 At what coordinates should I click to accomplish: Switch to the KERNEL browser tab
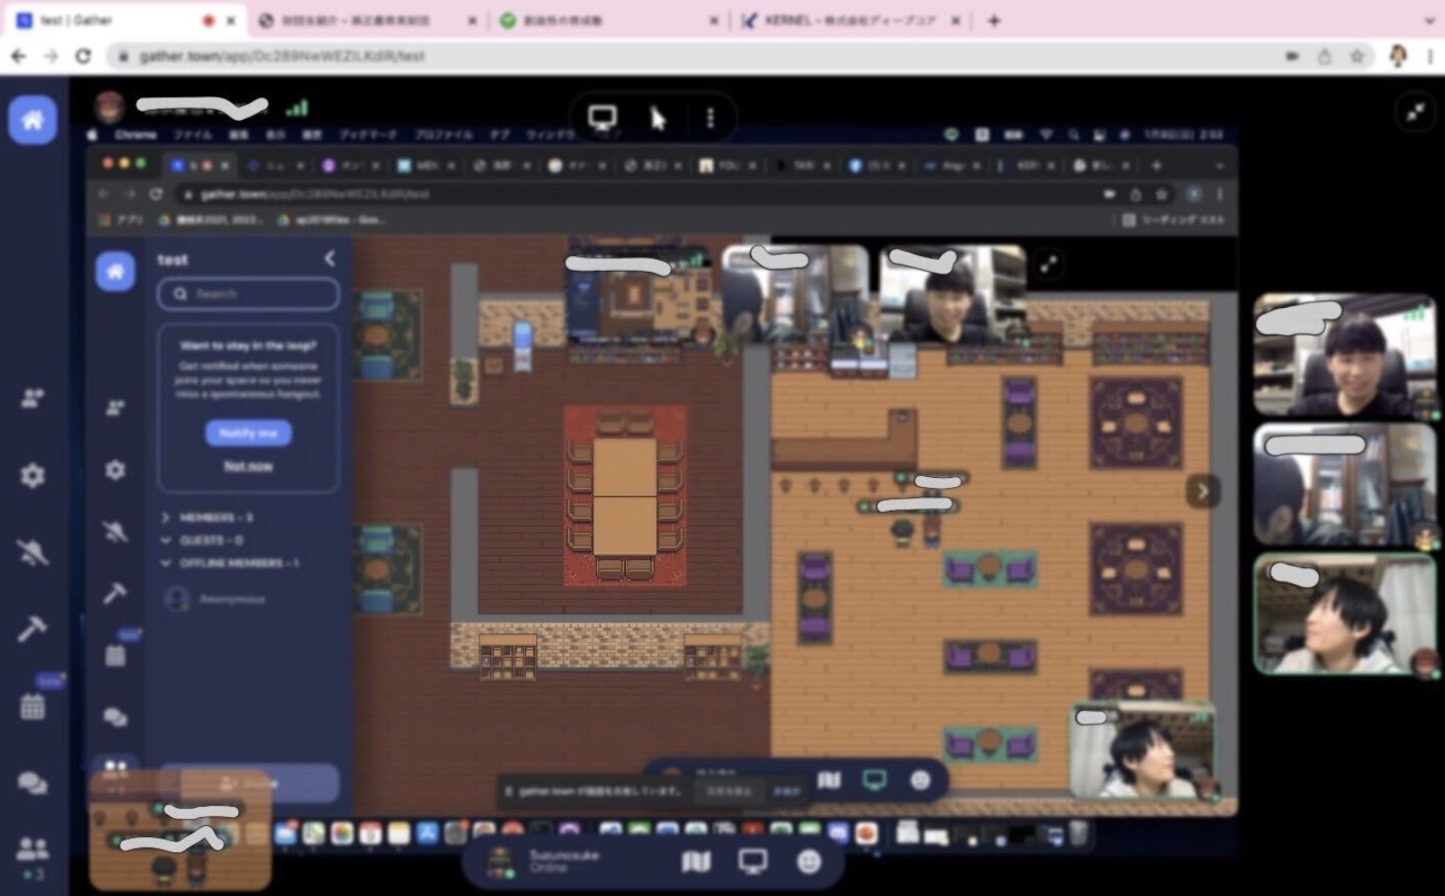pos(850,20)
